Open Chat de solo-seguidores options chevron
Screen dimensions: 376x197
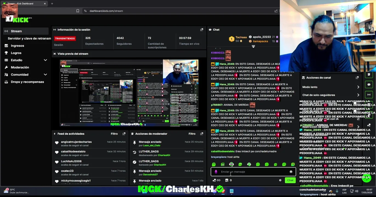[358, 95]
